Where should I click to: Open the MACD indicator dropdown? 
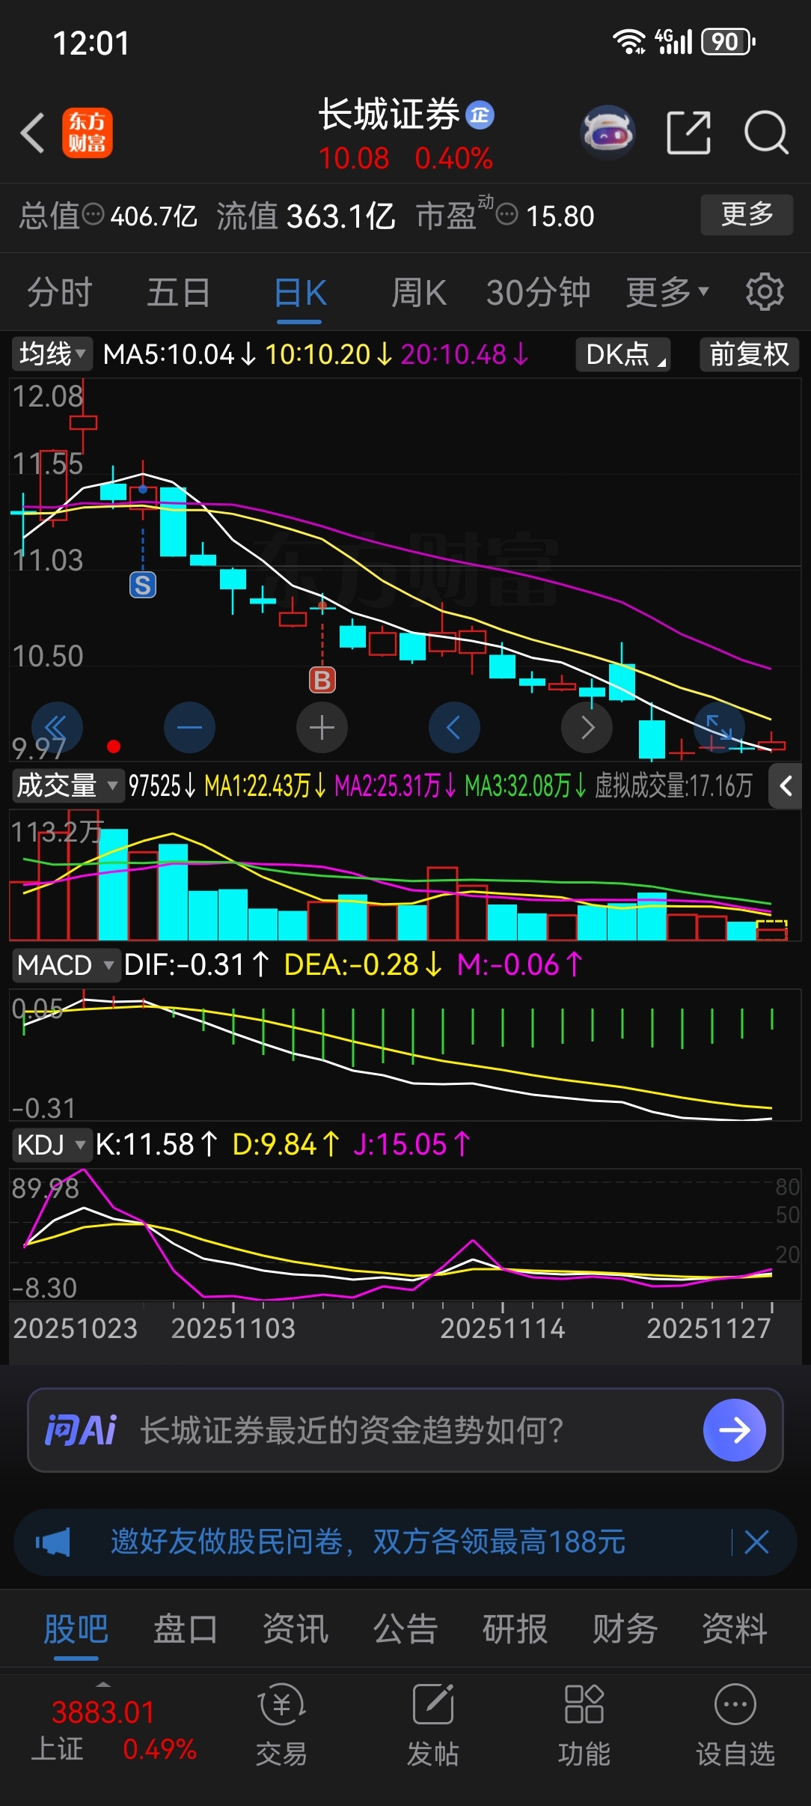[x=66, y=965]
